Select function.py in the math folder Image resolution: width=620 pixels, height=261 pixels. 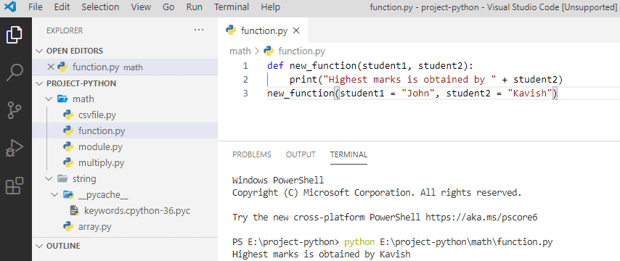coord(102,130)
